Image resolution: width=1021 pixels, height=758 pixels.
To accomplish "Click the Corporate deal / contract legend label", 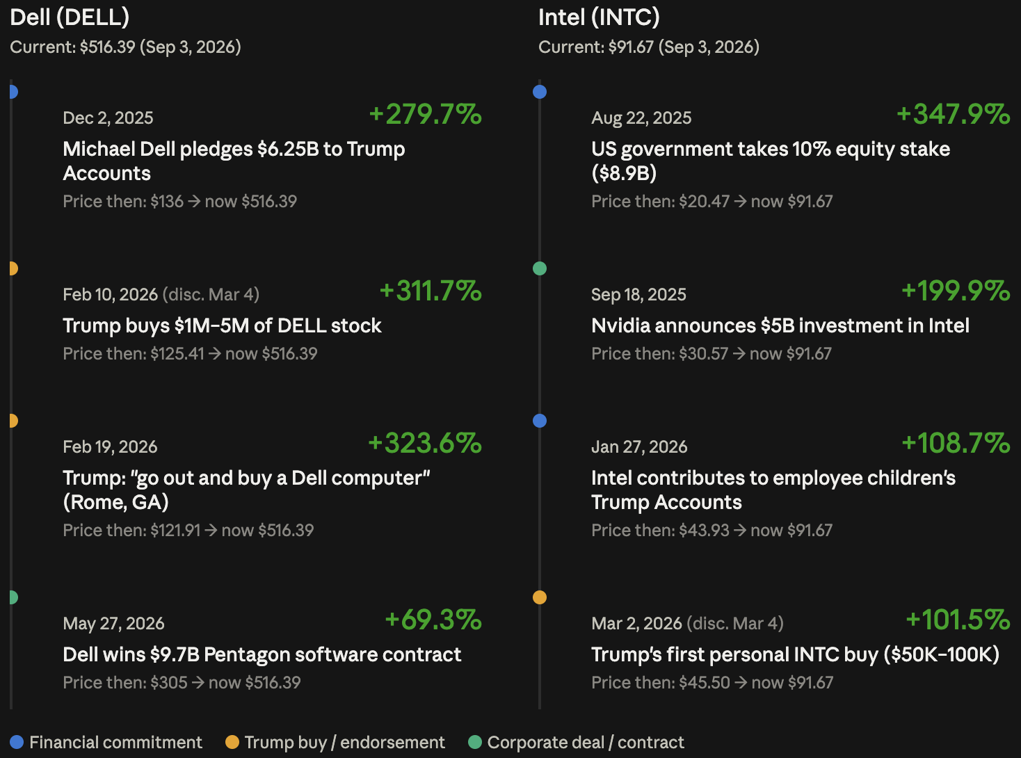I will coord(586,743).
